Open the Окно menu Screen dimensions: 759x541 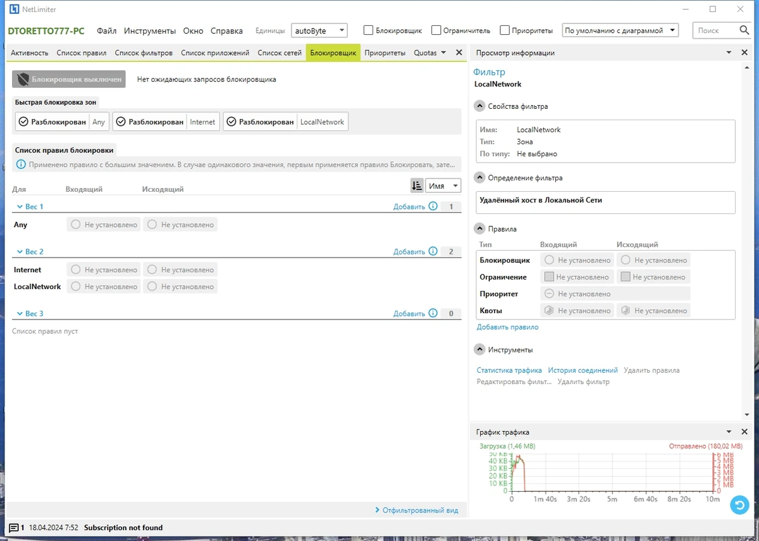click(194, 30)
